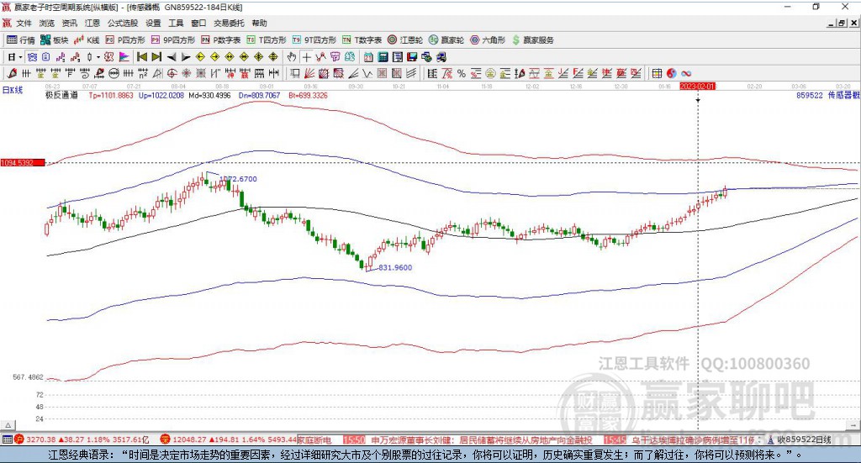Open 9P四方形 tool
Viewport: 861px width, 463px height.
point(173,40)
